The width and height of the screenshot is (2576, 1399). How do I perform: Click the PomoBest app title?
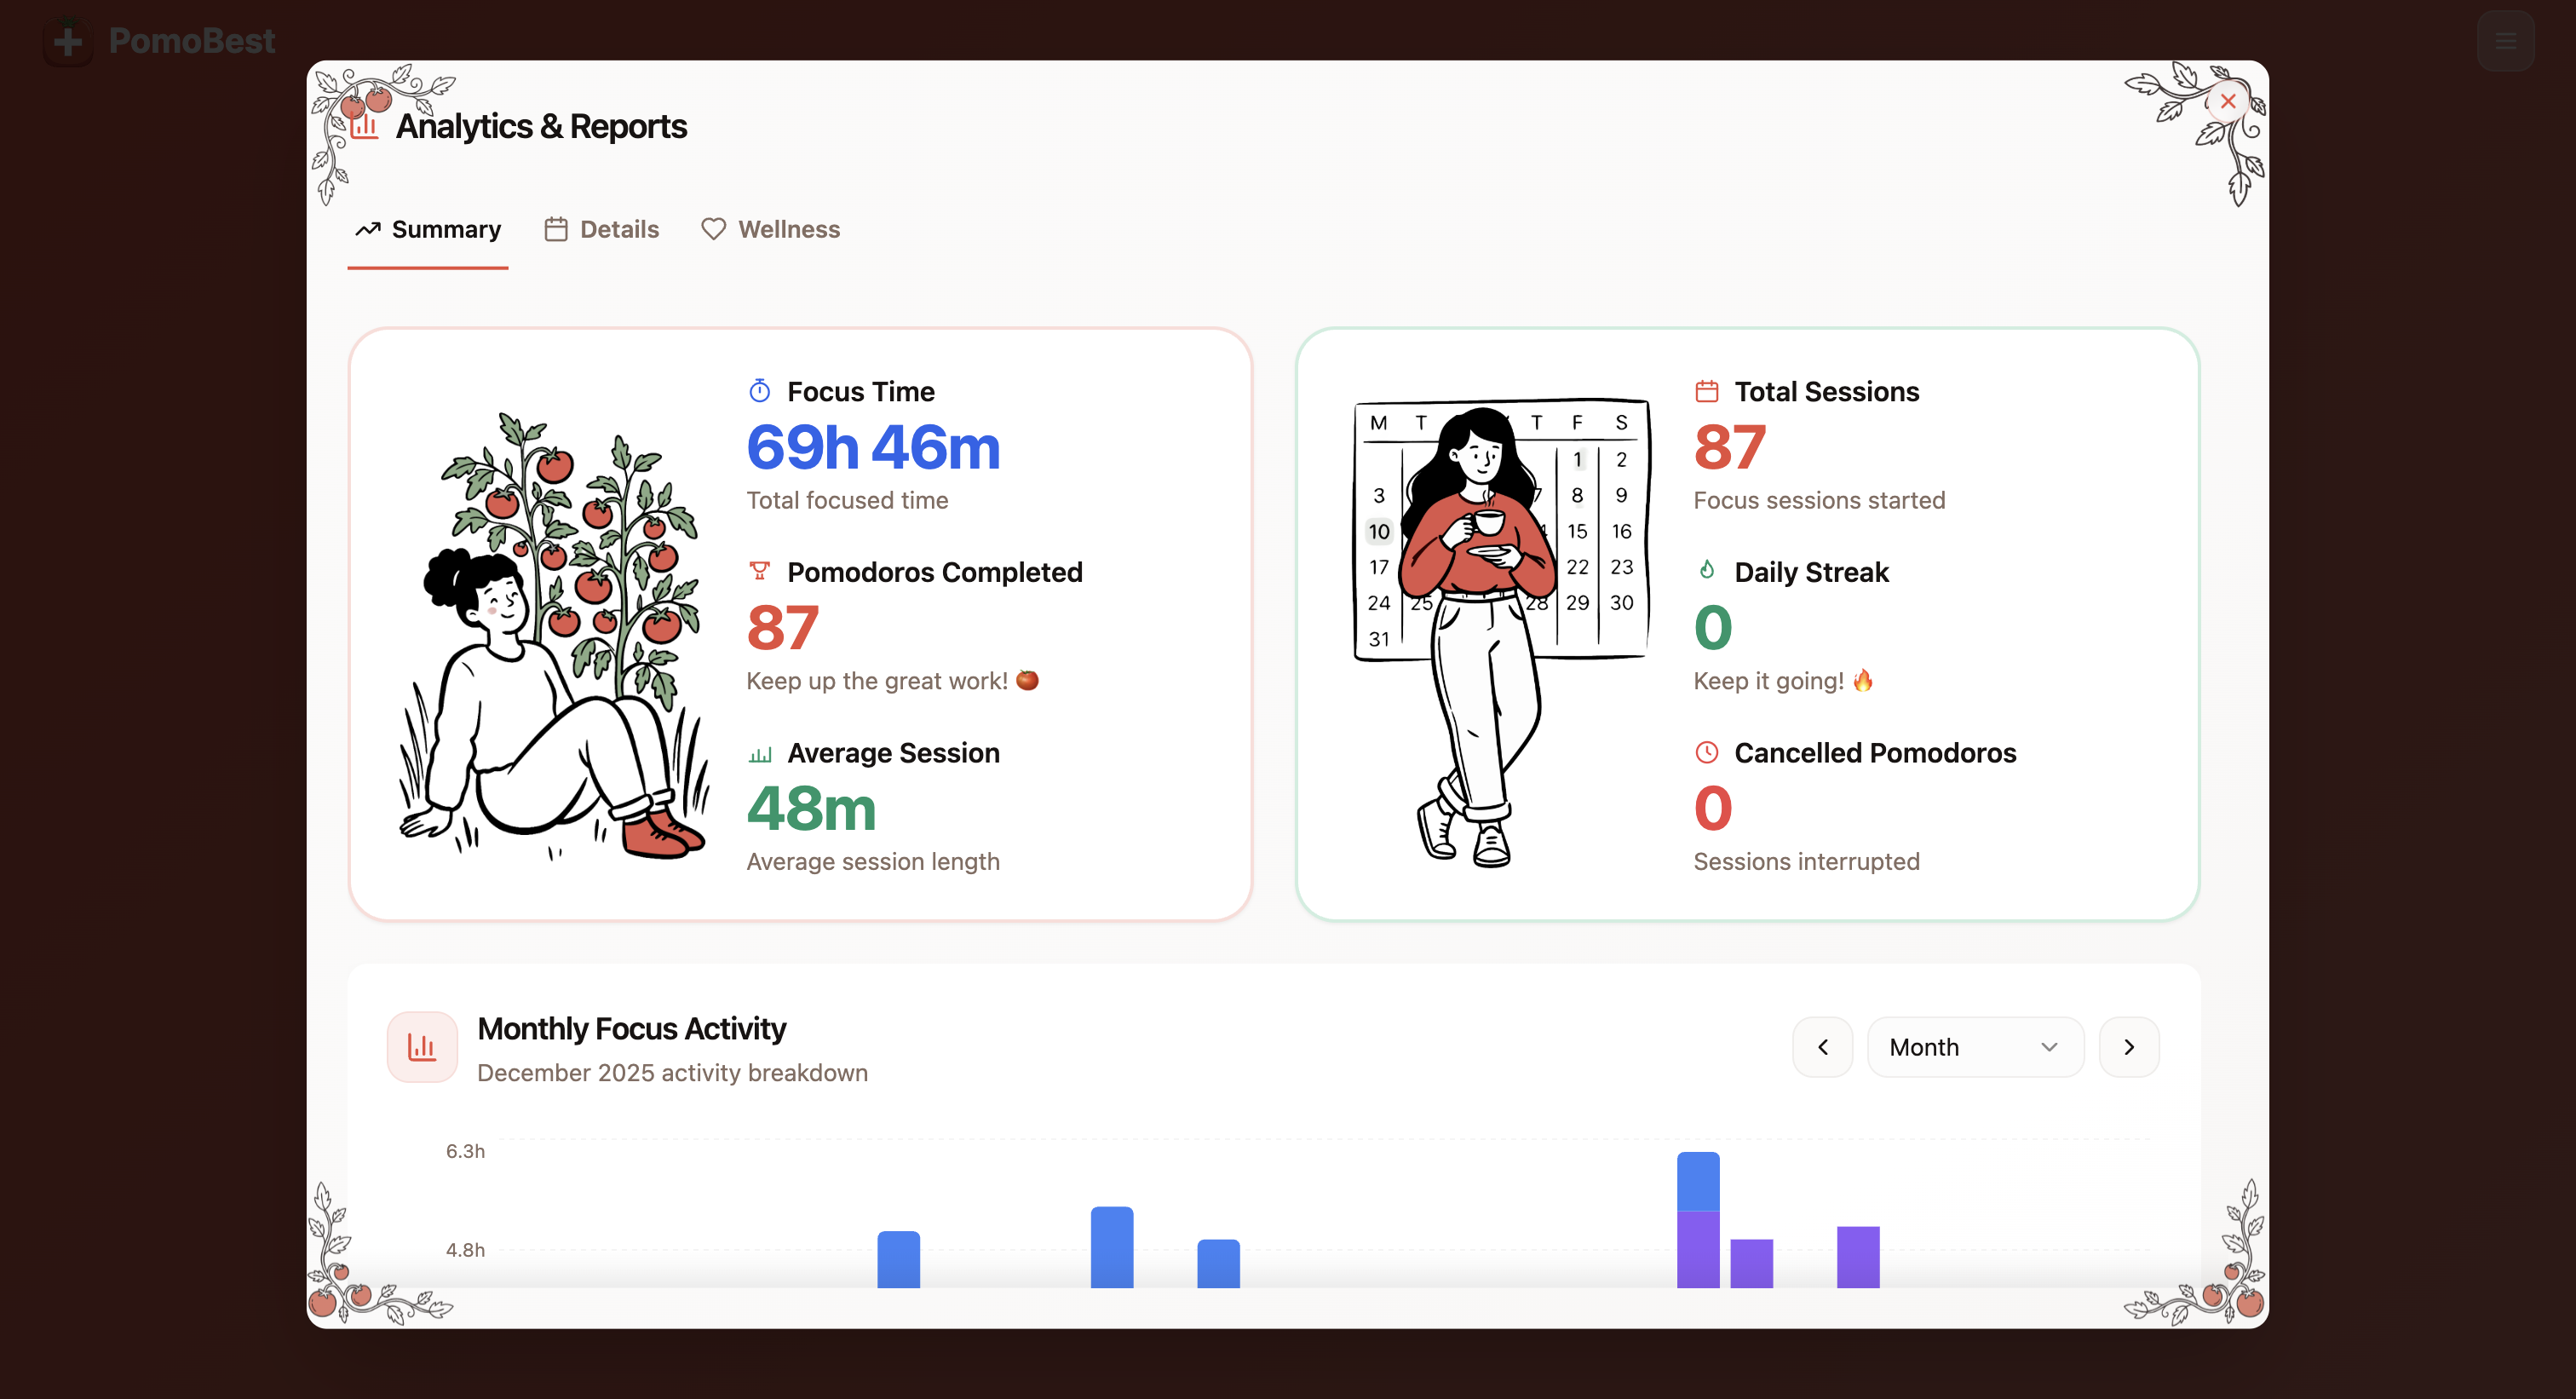point(191,41)
